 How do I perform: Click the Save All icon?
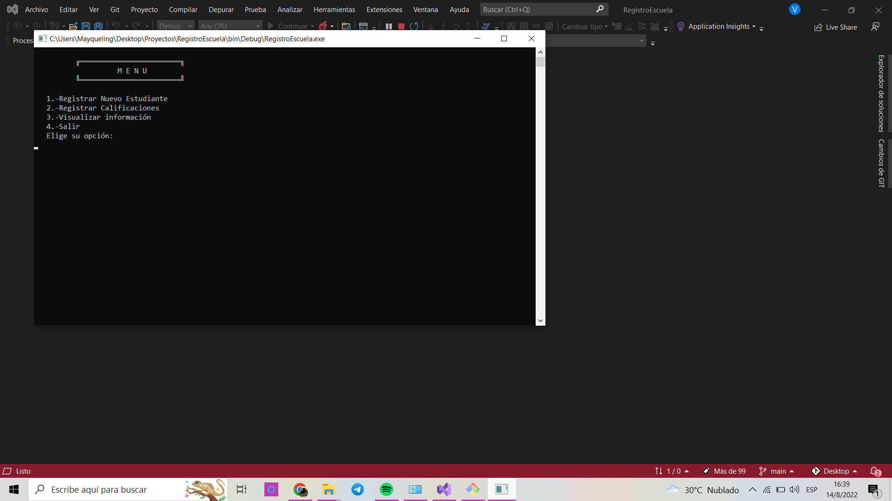click(x=98, y=26)
